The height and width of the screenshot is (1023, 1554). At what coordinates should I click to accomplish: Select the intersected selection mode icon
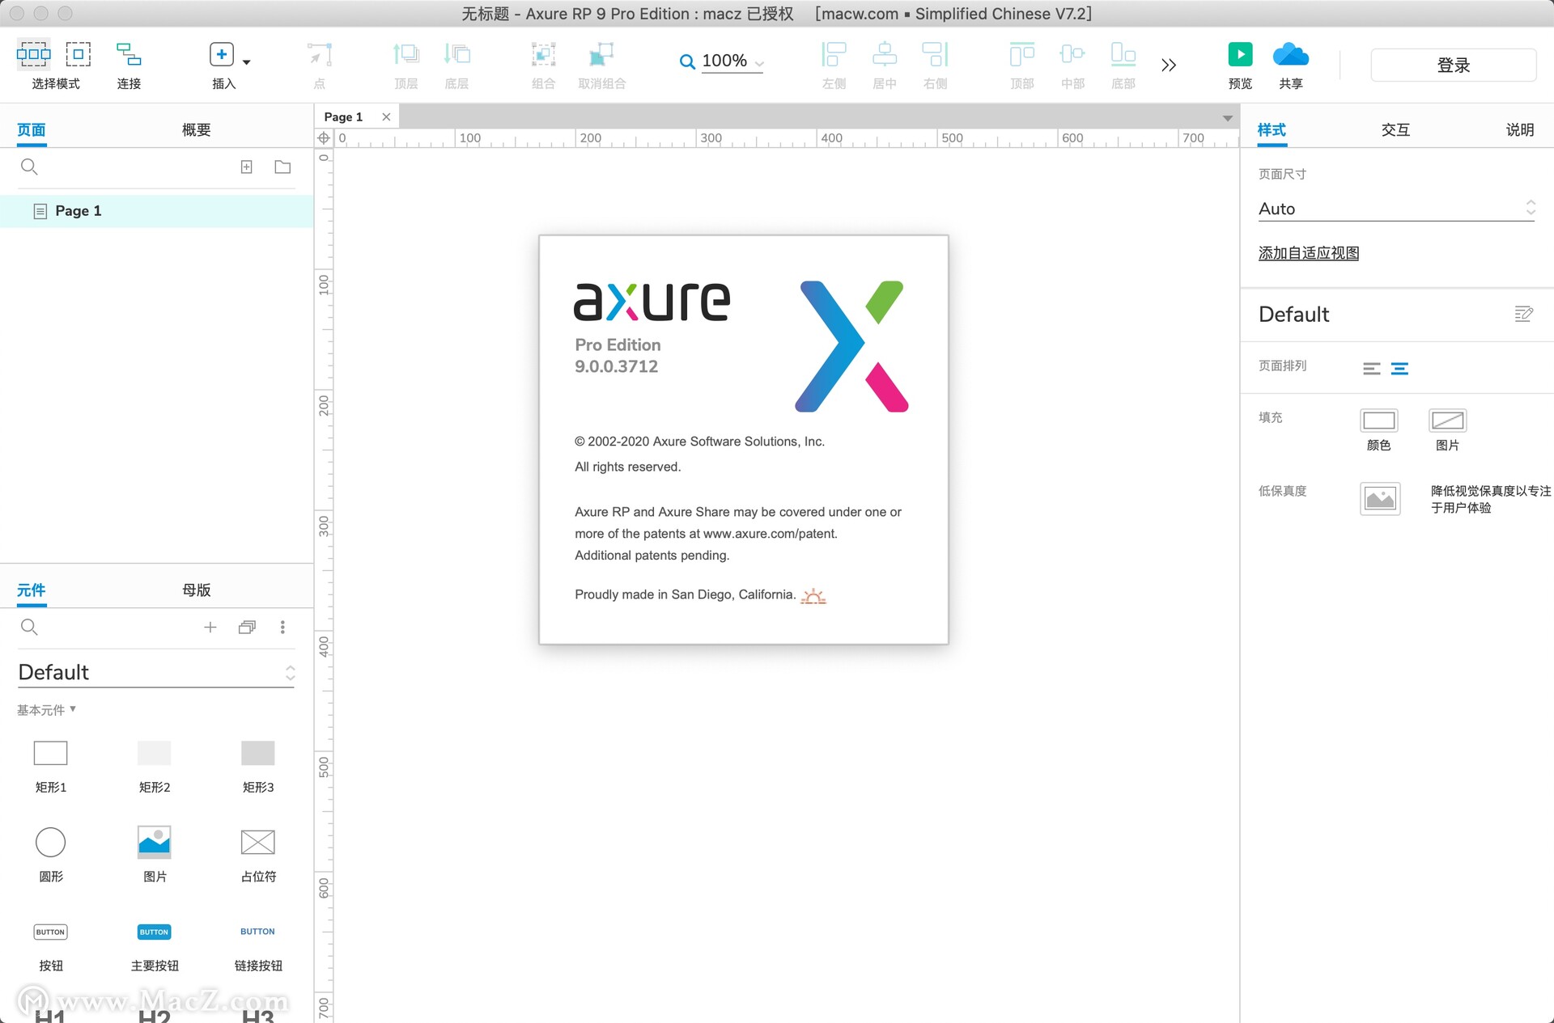coord(33,54)
